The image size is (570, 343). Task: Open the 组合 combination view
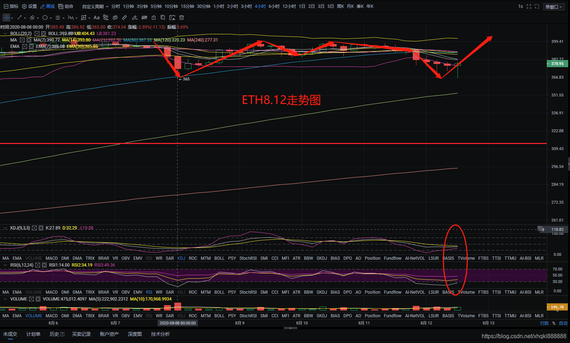[x=66, y=6]
